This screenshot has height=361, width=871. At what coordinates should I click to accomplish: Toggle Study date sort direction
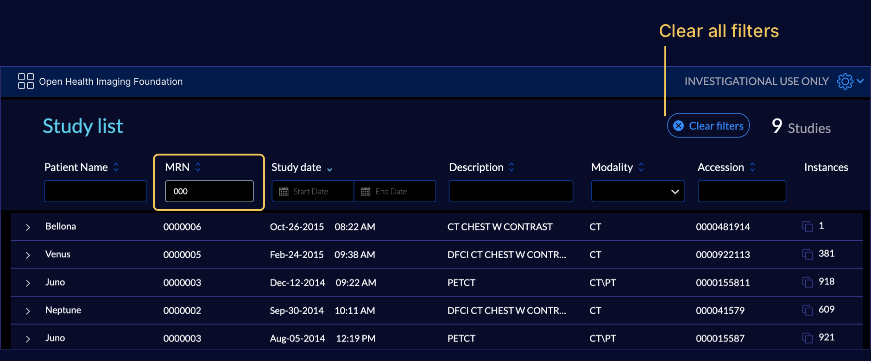coord(329,169)
